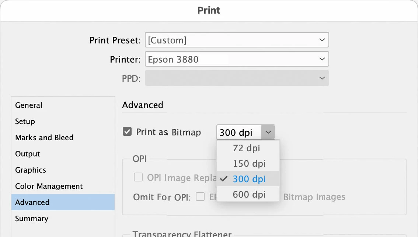Choose 600 dpi from the list
This screenshot has height=237, width=418.
[x=248, y=194]
